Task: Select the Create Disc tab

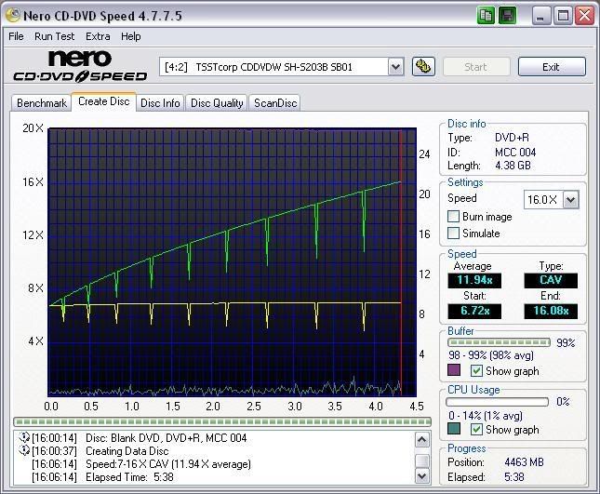Action: [103, 101]
